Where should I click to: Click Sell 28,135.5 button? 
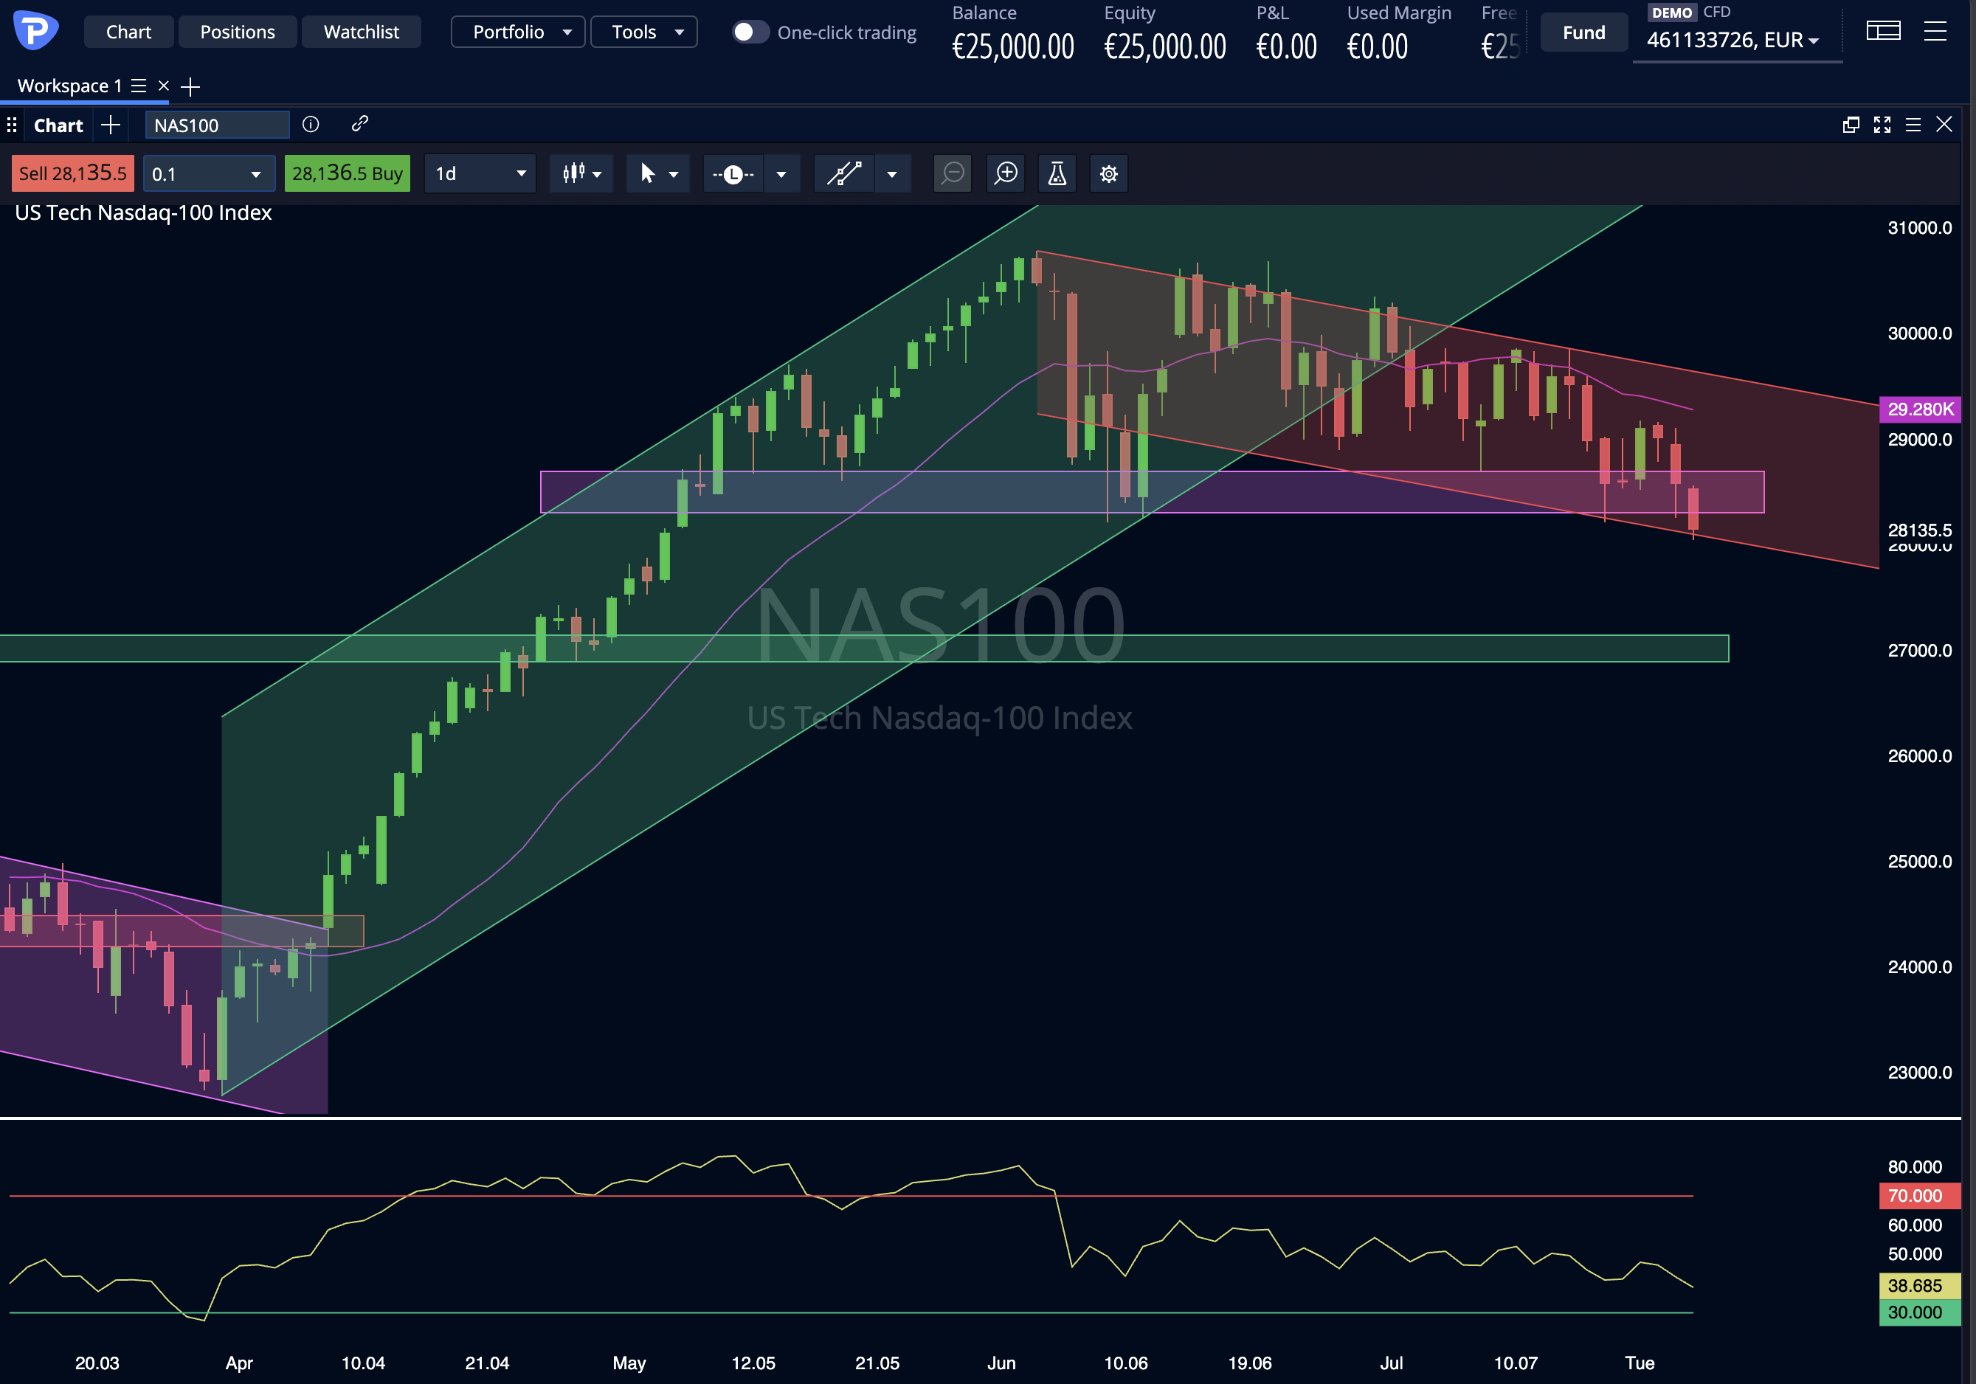pyautogui.click(x=72, y=173)
